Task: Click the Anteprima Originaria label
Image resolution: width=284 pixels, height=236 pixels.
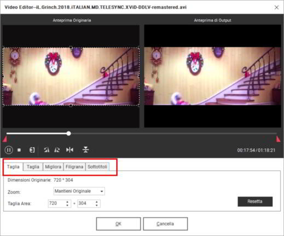Action: pyautogui.click(x=72, y=20)
